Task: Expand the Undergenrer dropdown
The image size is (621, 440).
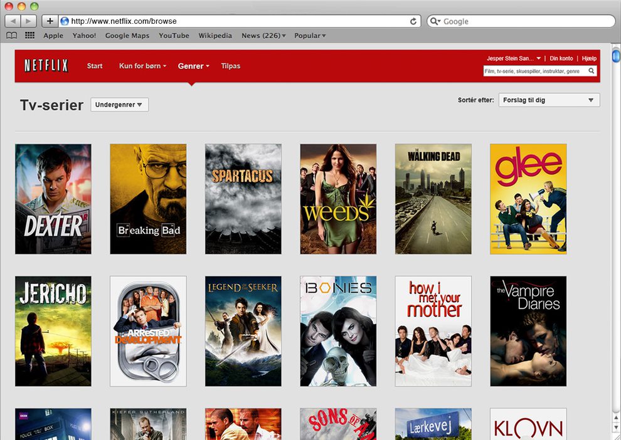Action: [x=120, y=105]
